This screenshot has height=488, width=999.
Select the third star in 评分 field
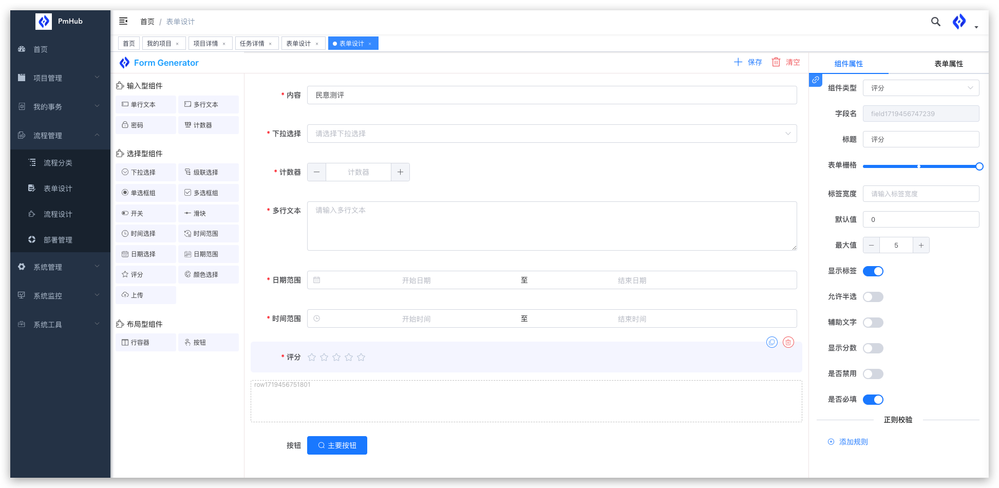tap(336, 357)
